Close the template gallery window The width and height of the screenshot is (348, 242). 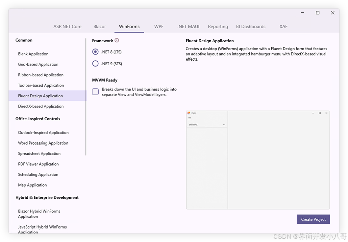click(333, 12)
